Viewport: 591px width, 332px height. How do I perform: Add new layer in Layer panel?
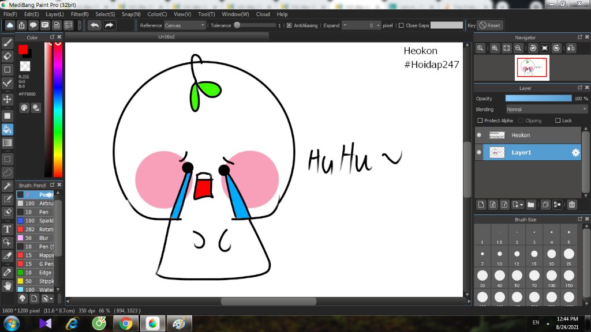tap(481, 205)
